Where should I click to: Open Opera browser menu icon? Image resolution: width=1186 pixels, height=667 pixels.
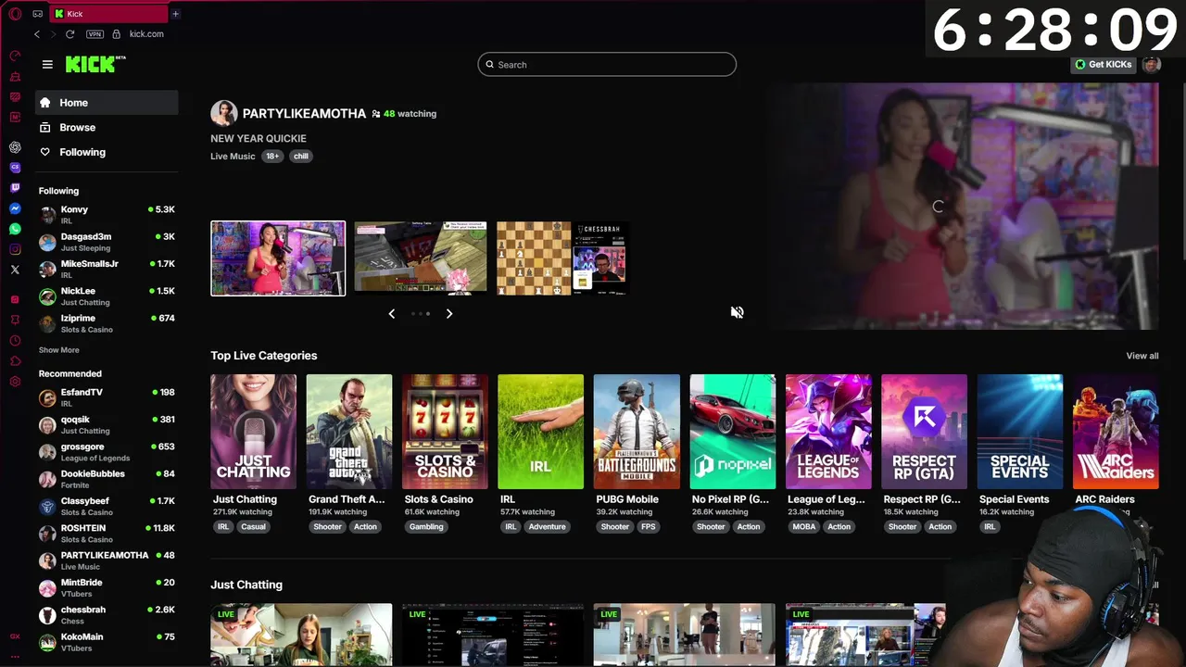(15, 14)
